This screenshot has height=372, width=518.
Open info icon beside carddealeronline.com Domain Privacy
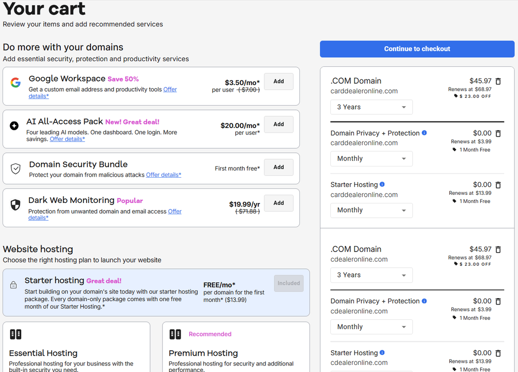(424, 133)
